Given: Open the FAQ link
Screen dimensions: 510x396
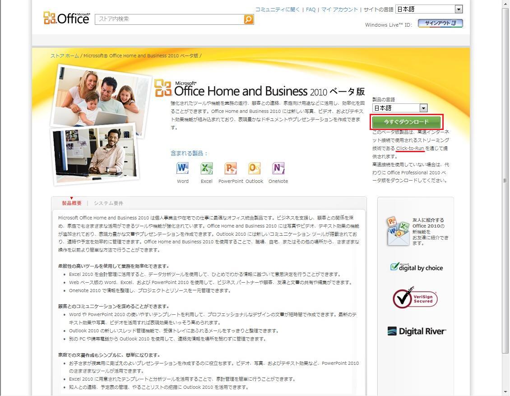Looking at the screenshot, I should (x=311, y=9).
